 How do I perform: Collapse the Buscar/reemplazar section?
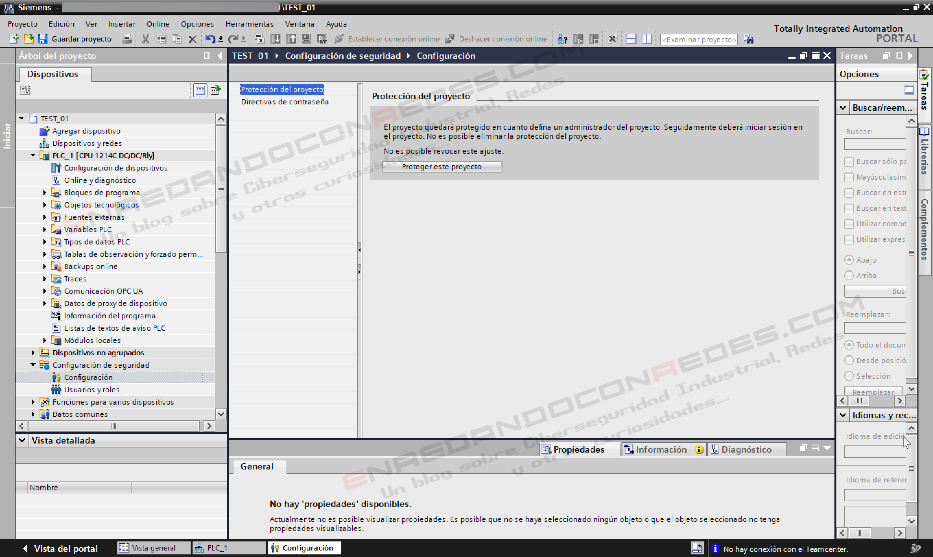[843, 108]
